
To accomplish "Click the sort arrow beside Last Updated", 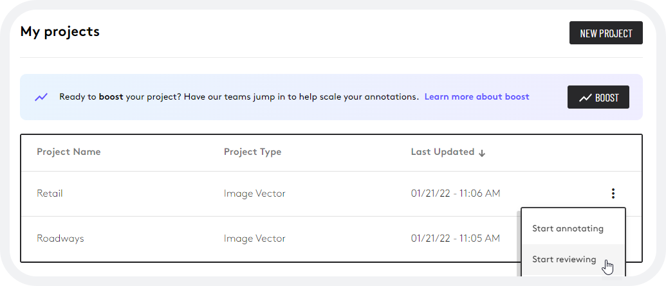I will (x=482, y=153).
